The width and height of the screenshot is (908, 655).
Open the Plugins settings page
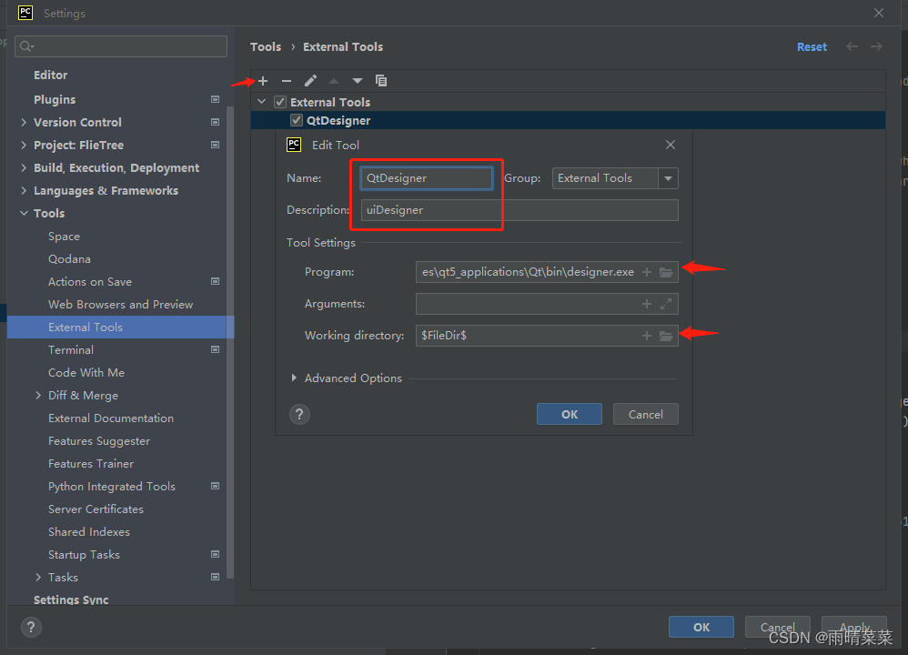[x=55, y=99]
